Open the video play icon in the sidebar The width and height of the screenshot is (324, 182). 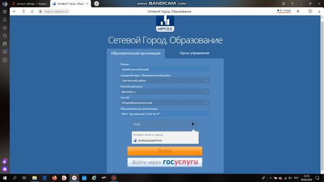(x=5, y=52)
